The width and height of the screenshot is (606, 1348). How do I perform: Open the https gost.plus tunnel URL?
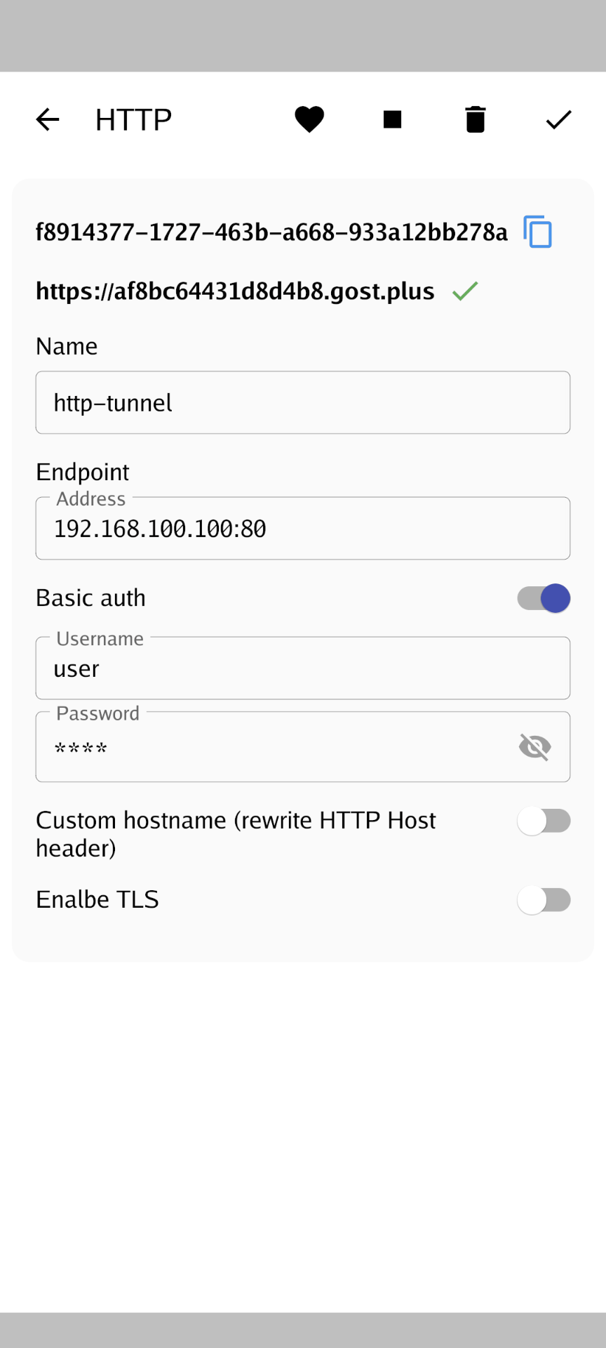pyautogui.click(x=235, y=291)
